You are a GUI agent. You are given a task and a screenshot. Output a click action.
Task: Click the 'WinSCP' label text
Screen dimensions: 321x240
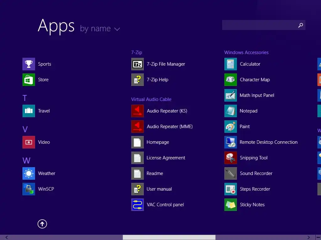click(x=46, y=189)
